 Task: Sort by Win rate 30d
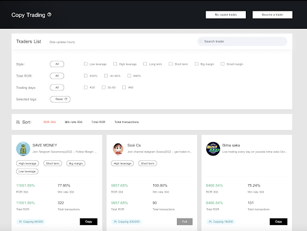pyautogui.click(x=74, y=122)
